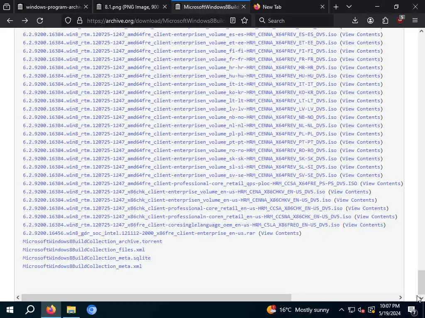
Task: Click the vertical scrollbar up arrow
Action: 421,31
